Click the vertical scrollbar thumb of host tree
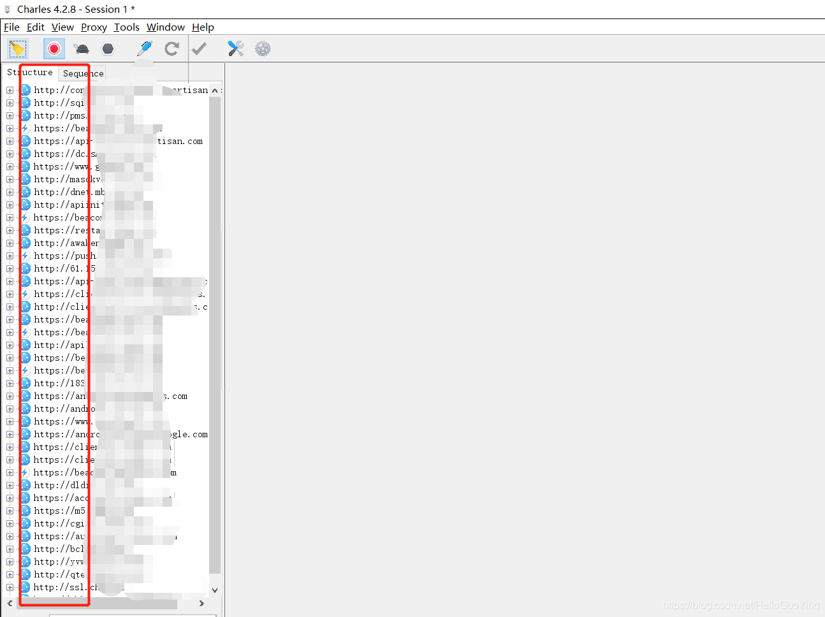 pos(215,335)
